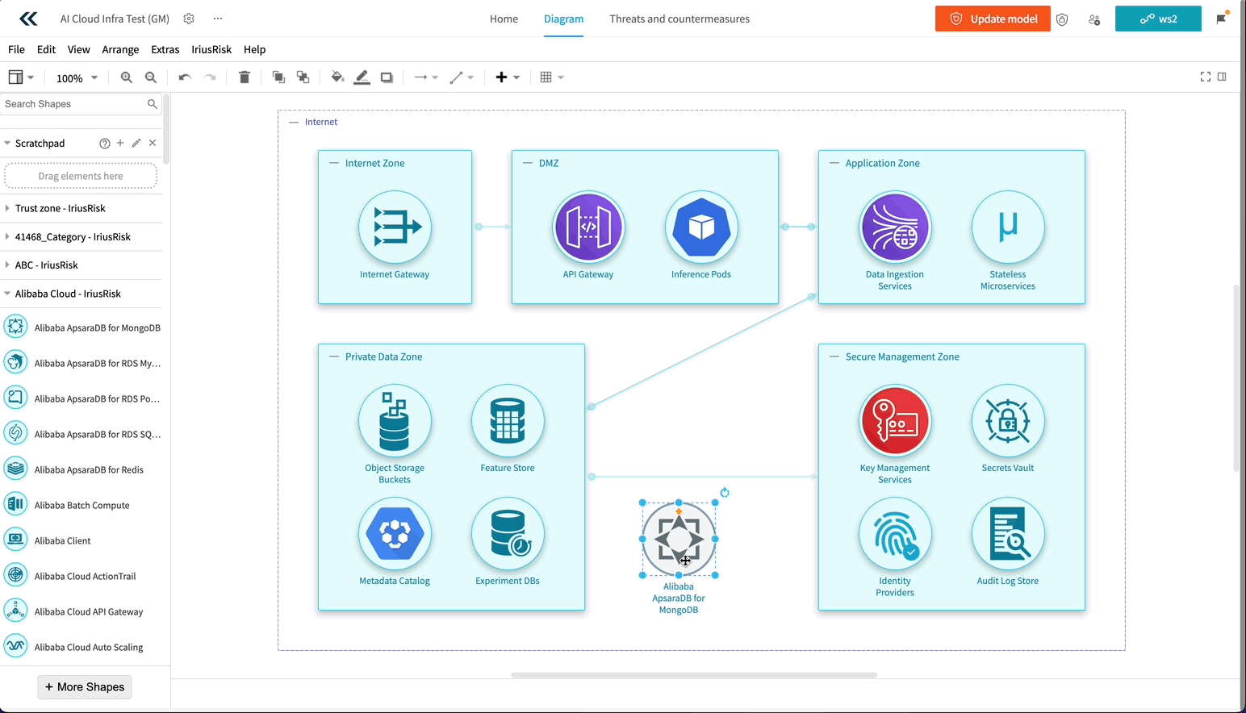Open the 100% zoom level dropdown
The image size is (1246, 713).
(77, 78)
